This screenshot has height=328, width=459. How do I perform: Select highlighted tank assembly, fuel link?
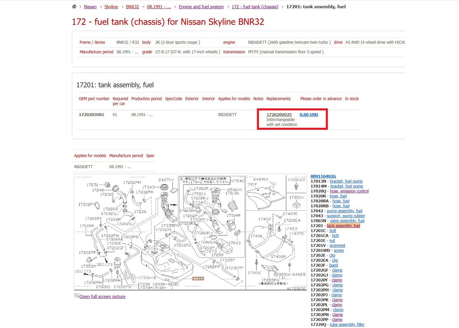pyautogui.click(x=344, y=225)
